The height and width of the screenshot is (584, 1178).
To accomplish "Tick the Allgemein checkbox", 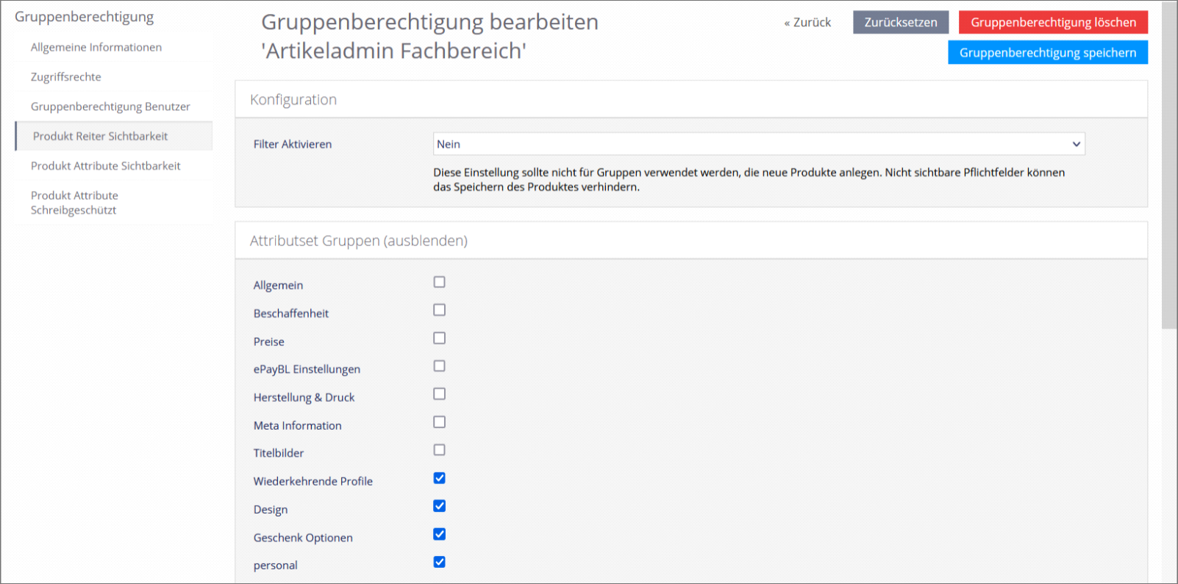I will pos(439,282).
